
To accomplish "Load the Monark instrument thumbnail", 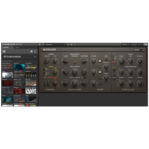I will (19, 91).
